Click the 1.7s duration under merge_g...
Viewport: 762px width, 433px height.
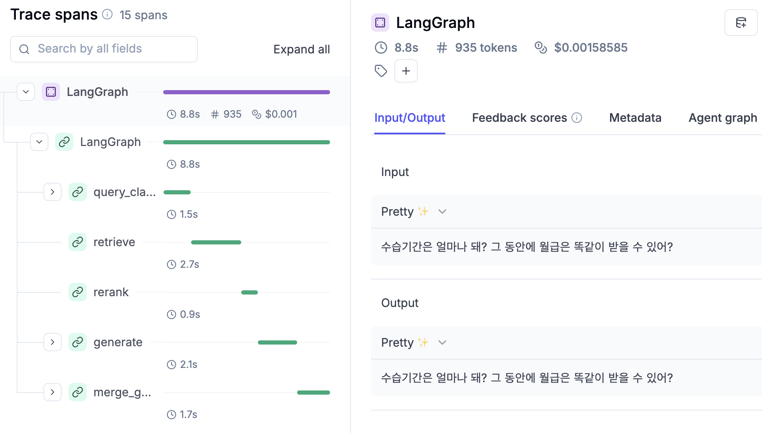(188, 415)
